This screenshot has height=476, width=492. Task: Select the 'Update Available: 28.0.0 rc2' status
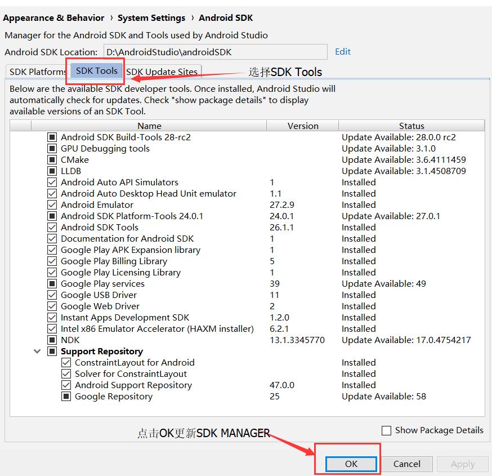(x=399, y=137)
